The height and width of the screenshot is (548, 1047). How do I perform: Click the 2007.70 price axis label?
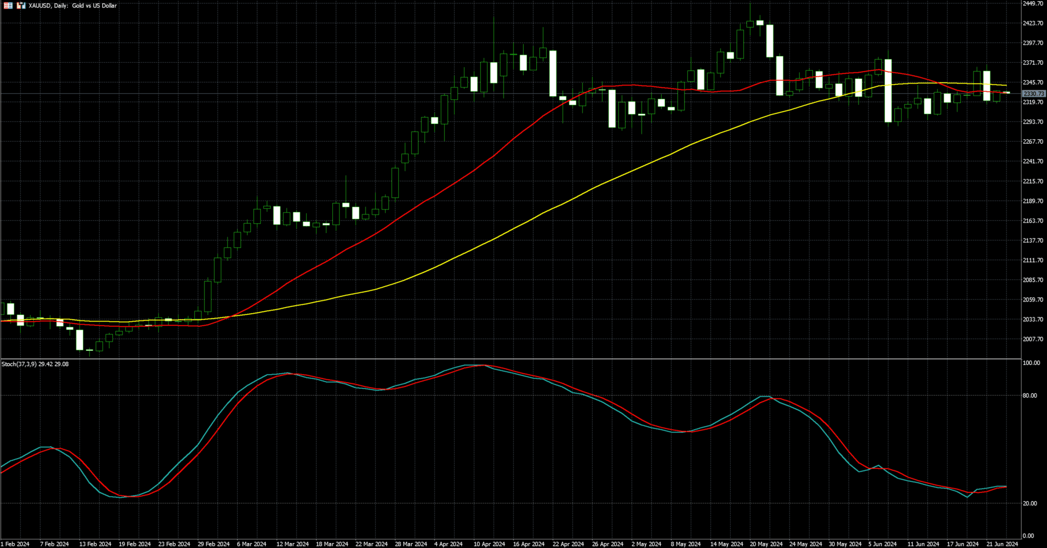pyautogui.click(x=1033, y=339)
